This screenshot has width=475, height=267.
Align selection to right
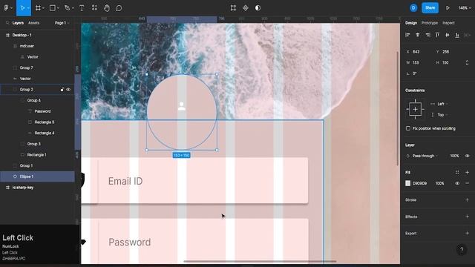(x=427, y=35)
